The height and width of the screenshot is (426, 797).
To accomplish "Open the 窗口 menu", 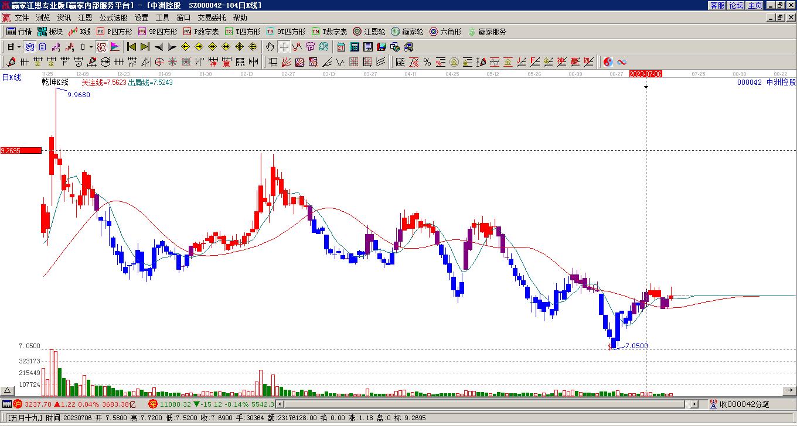I will [x=183, y=18].
